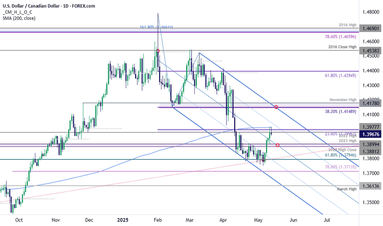383x226 pixels.
Task: Click the 1.35000 price axis tick
Action: 371,203
